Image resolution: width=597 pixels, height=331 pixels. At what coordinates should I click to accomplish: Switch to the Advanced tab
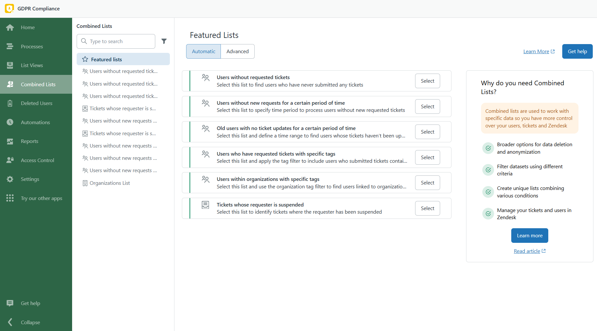tap(237, 51)
